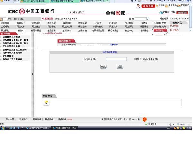Image resolution: width=193 pixels, height=145 pixels.
Task: Collapse the sidebar with the black arrow
Action: [32, 74]
